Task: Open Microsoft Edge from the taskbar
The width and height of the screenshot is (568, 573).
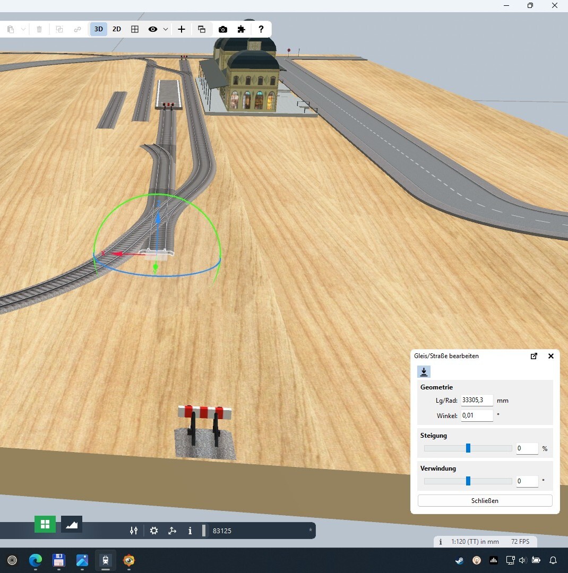Action: pyautogui.click(x=36, y=560)
